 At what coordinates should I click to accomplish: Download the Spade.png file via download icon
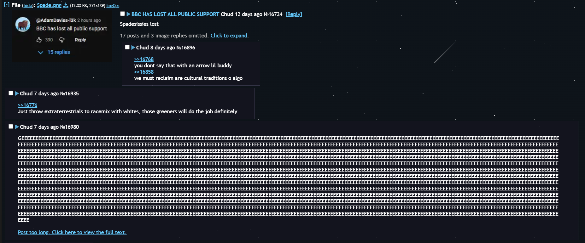pyautogui.click(x=66, y=5)
